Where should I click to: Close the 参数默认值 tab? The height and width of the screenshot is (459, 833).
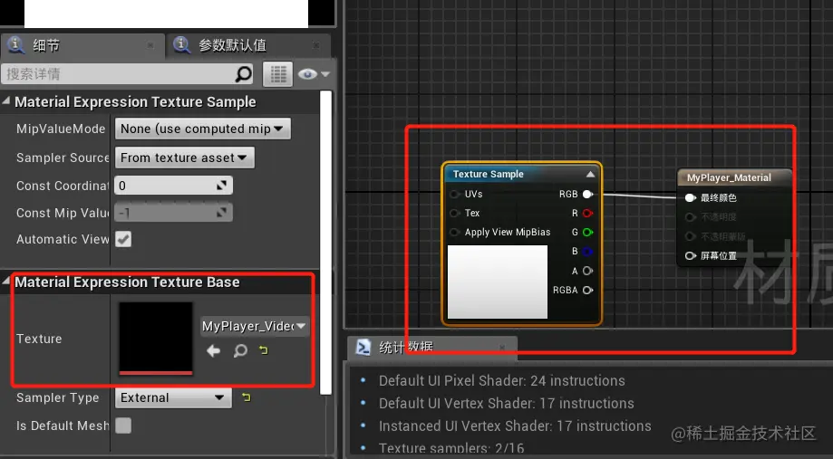point(316,45)
